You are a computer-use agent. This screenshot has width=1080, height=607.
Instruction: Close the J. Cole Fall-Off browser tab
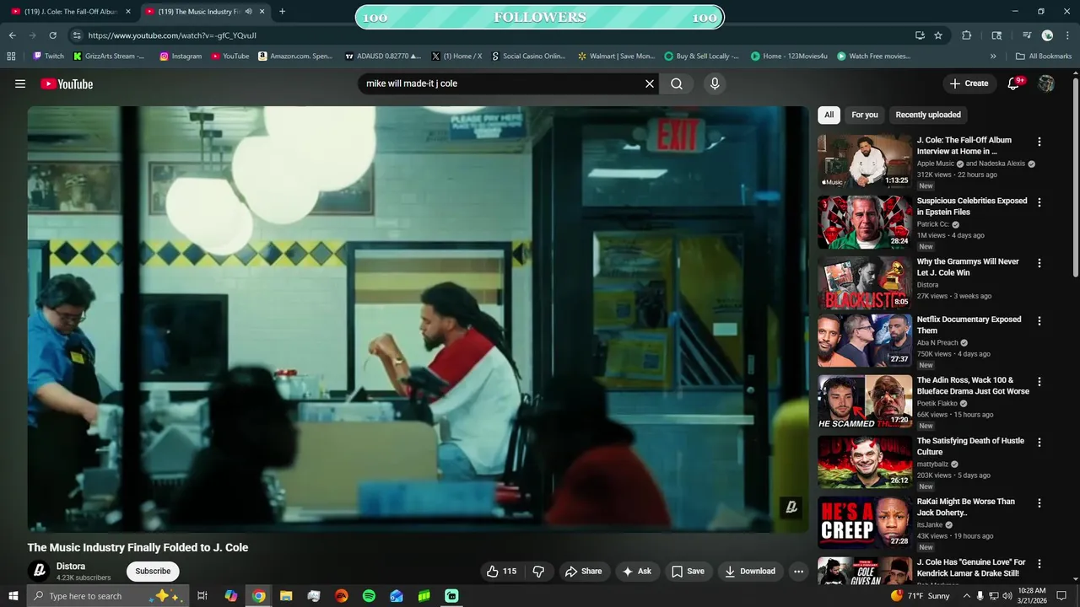(x=128, y=12)
